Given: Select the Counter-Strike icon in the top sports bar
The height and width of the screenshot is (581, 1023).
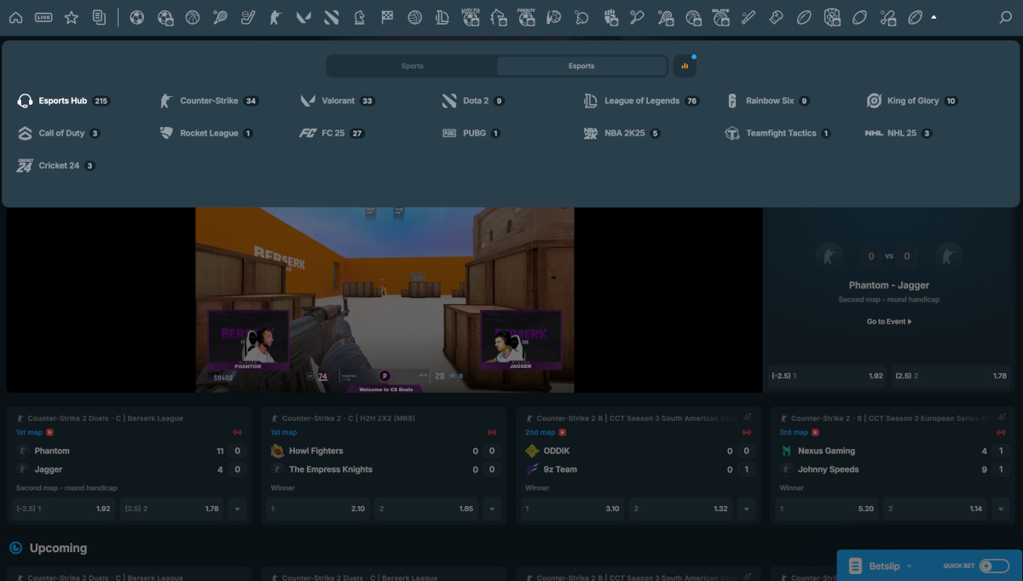Looking at the screenshot, I should [275, 17].
